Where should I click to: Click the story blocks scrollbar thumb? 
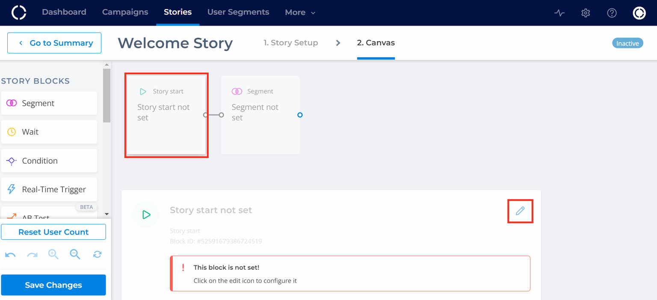coord(107,96)
